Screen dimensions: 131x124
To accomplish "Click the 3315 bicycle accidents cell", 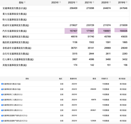I will click(x=75, y=54).
